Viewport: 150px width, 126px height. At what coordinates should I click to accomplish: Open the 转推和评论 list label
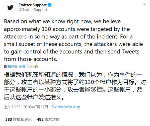[22, 119]
